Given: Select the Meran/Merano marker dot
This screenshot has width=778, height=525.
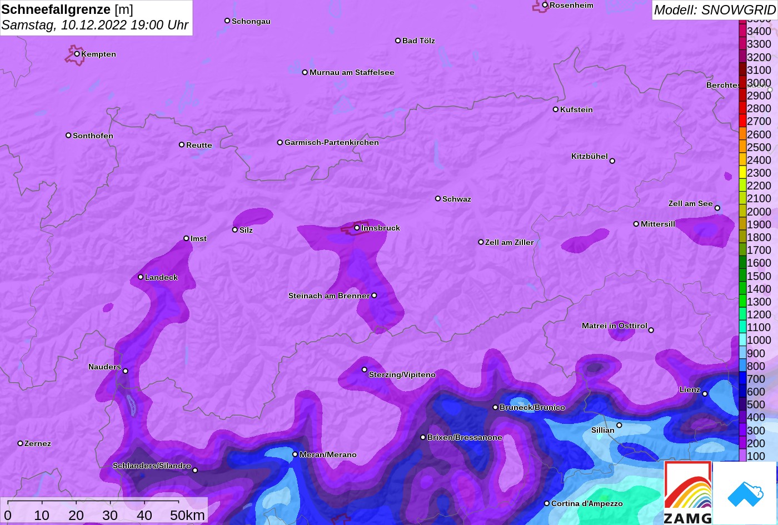Looking at the screenshot, I should coord(295,454).
